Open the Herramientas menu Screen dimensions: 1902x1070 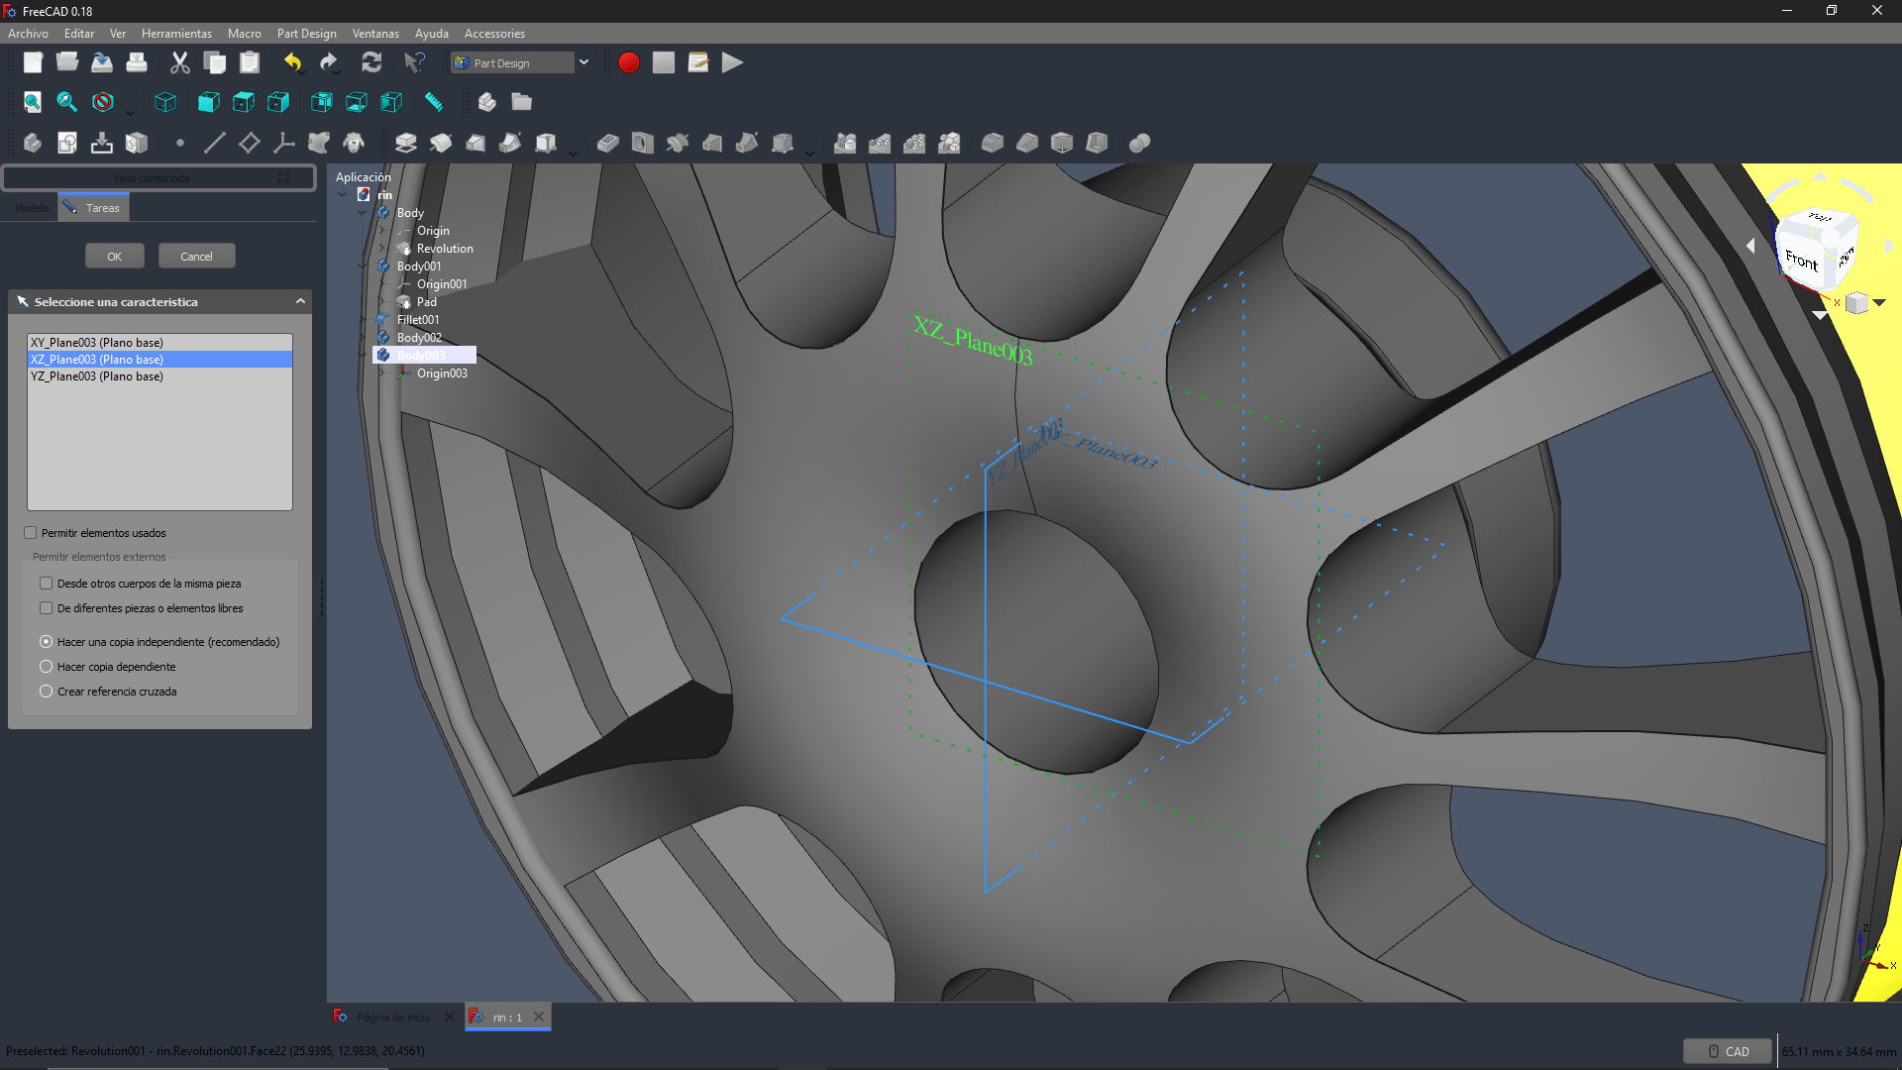pos(176,34)
